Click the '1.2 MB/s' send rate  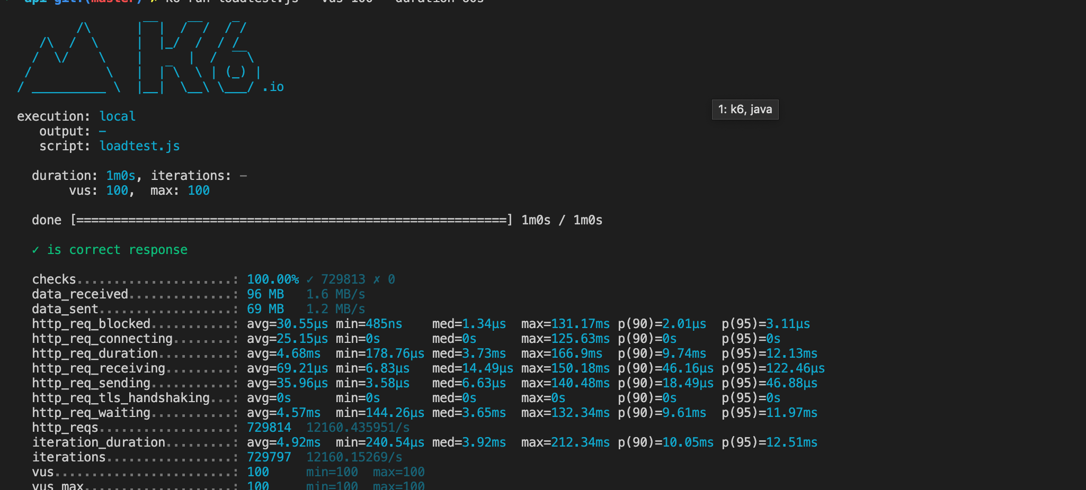(x=336, y=309)
